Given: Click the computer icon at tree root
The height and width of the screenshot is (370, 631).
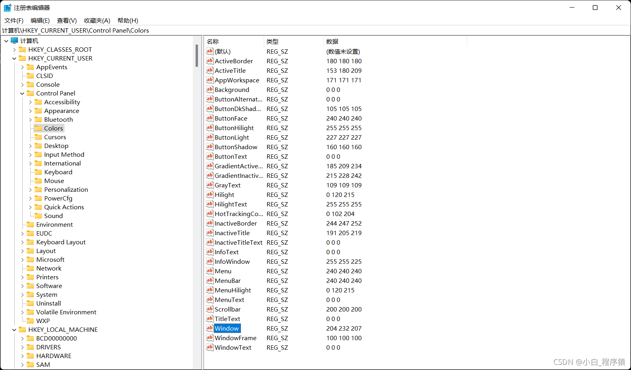Looking at the screenshot, I should coord(15,41).
